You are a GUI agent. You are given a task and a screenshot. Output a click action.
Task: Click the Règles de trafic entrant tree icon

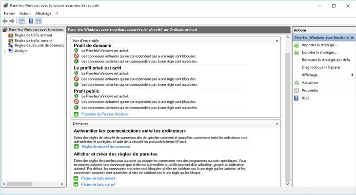pos(11,35)
